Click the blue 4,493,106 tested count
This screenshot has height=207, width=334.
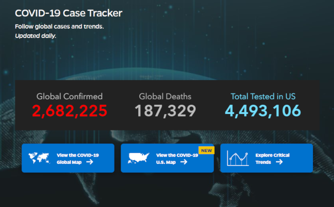pyautogui.click(x=262, y=110)
